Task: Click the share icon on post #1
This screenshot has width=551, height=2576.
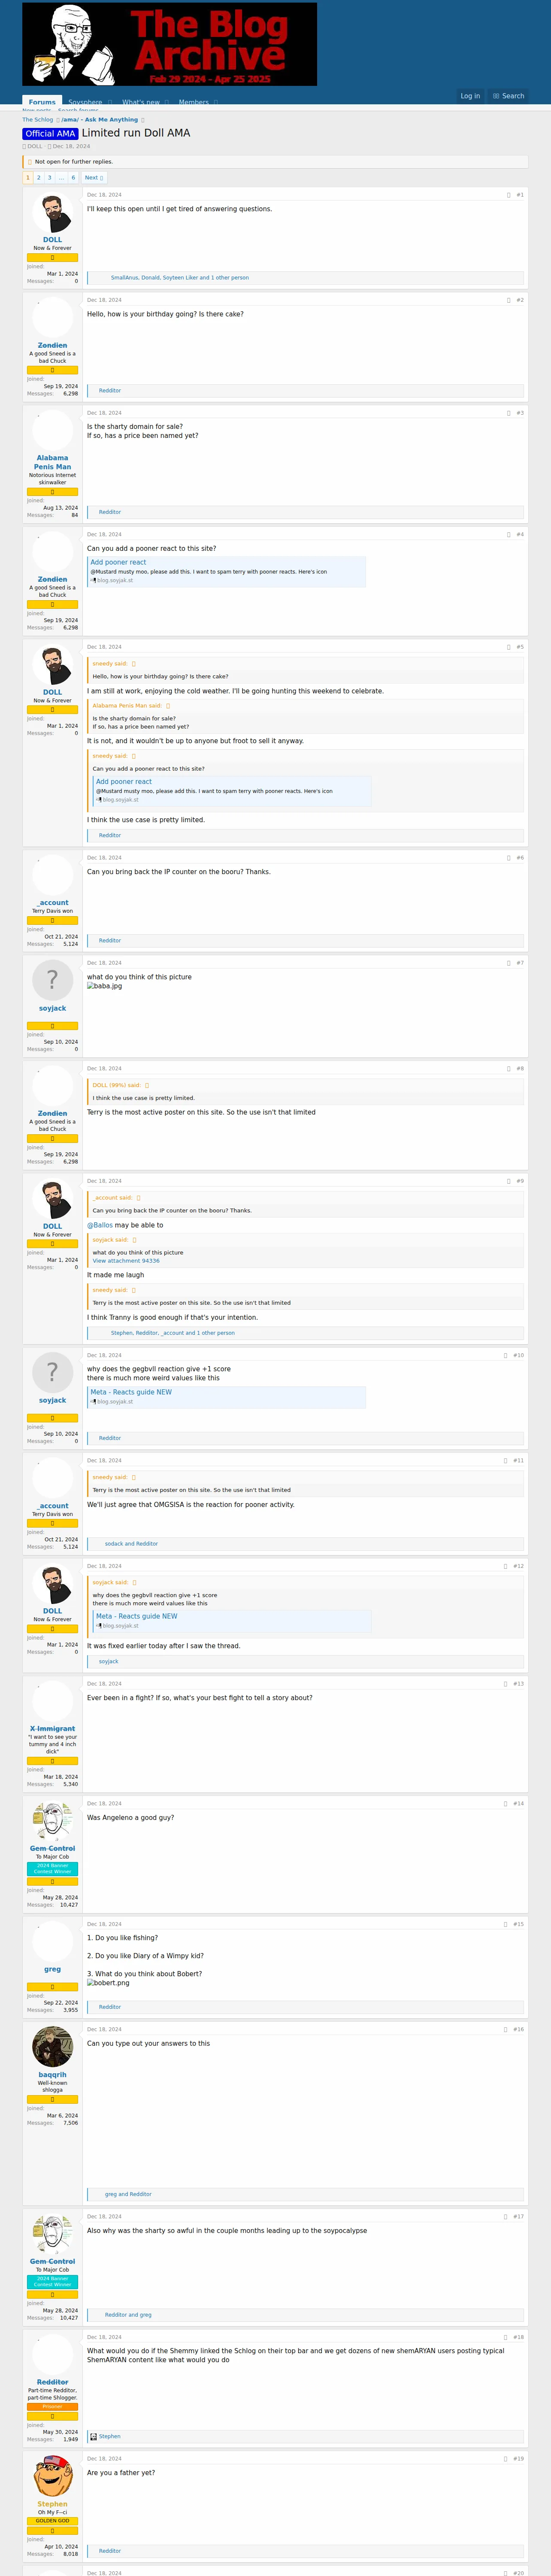Action: (508, 195)
